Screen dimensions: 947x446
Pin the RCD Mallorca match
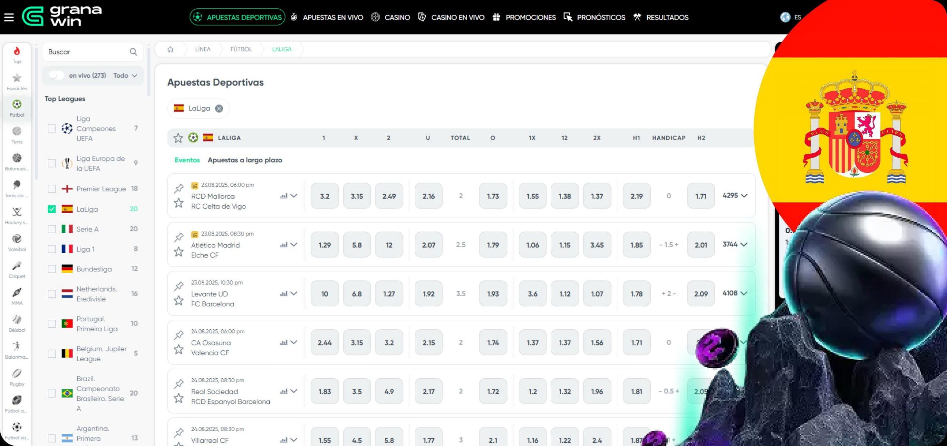[x=179, y=188]
